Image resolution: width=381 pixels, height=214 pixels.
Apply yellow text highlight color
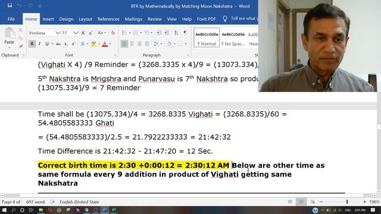point(93,44)
